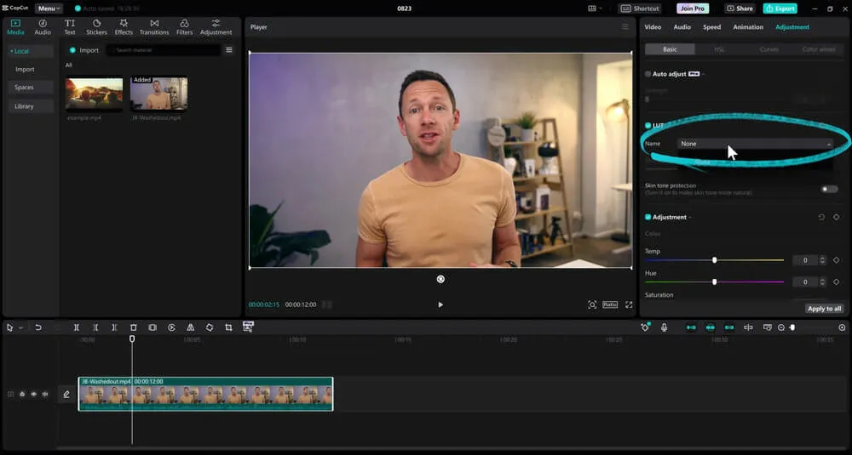
Task: Click the mirror flip icon in toolbar
Action: coord(190,327)
